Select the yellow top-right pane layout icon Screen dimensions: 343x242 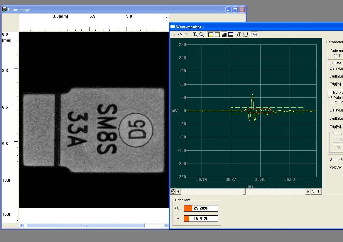coord(217,35)
